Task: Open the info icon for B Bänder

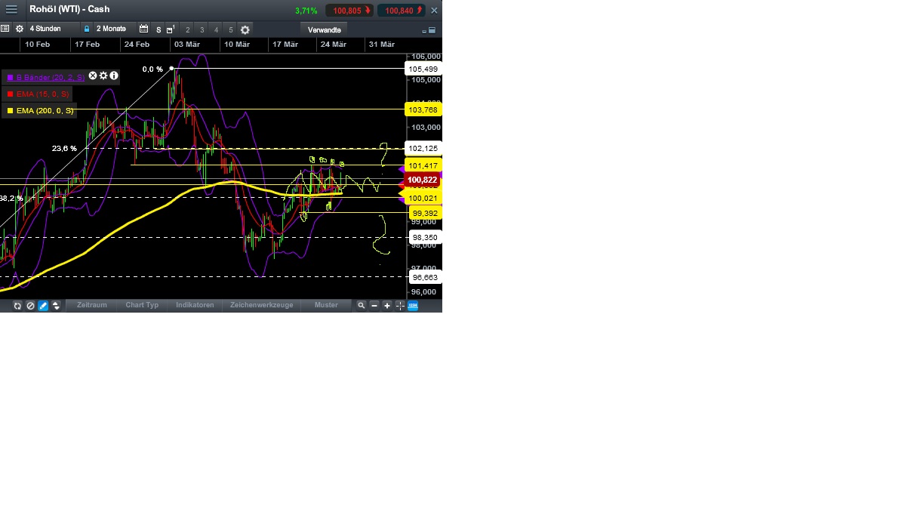Action: coord(113,76)
